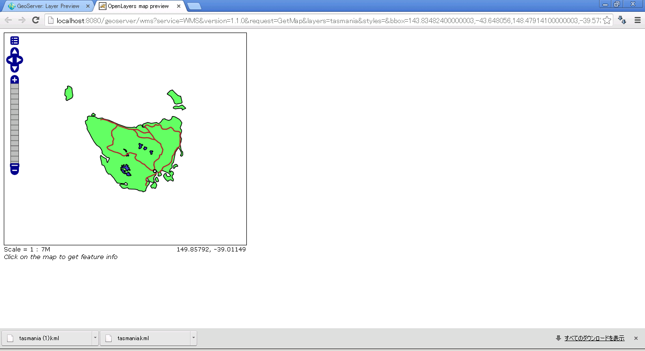Reload the page
Screen dimensions: 645x351
[x=35, y=20]
